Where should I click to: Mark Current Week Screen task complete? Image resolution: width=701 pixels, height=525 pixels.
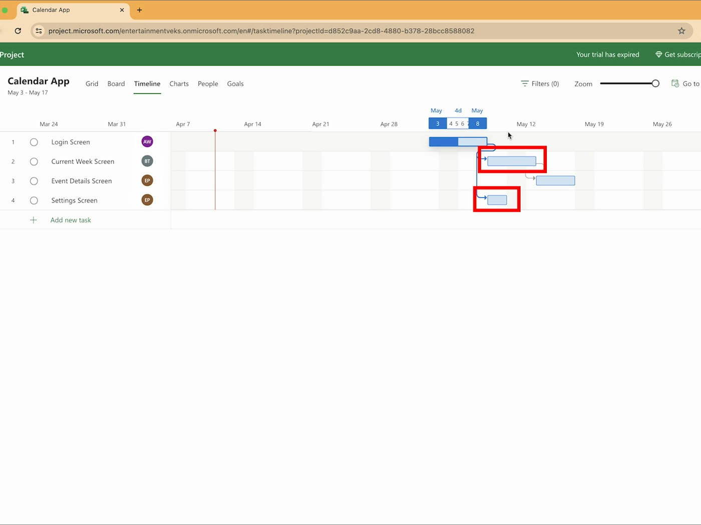click(x=34, y=161)
